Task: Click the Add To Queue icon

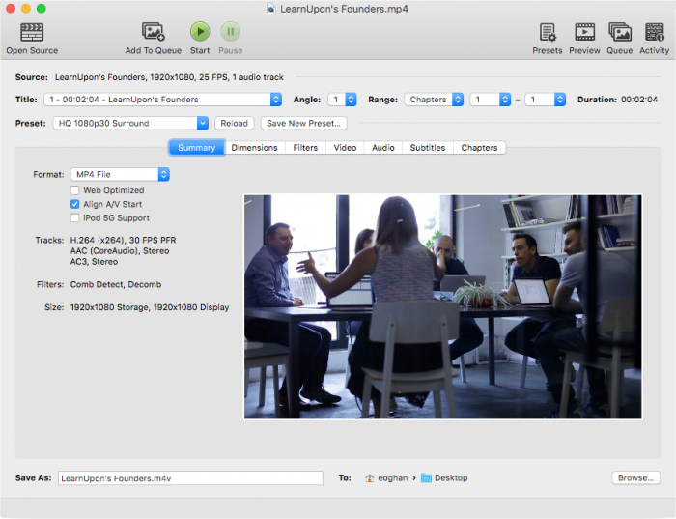Action: coord(153,32)
